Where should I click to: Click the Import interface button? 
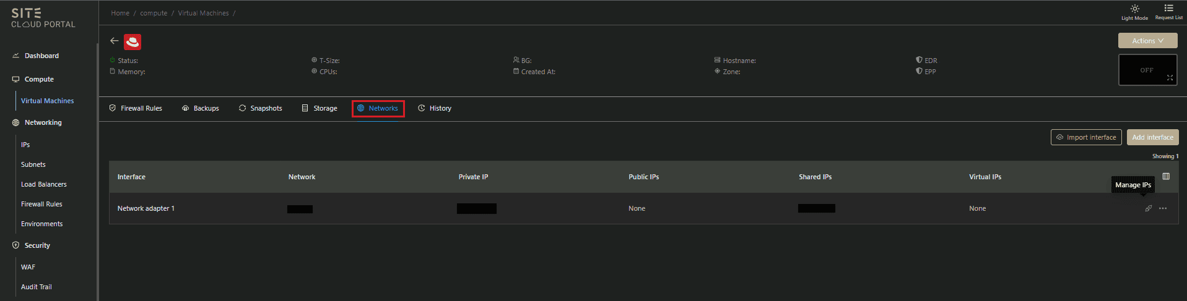[1085, 137]
